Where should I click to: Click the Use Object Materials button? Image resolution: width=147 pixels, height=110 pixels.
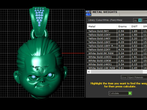coord(134,77)
